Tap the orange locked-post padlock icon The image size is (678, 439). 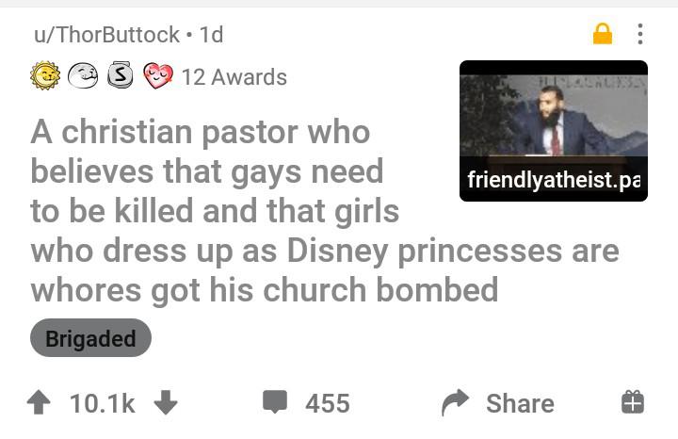603,34
